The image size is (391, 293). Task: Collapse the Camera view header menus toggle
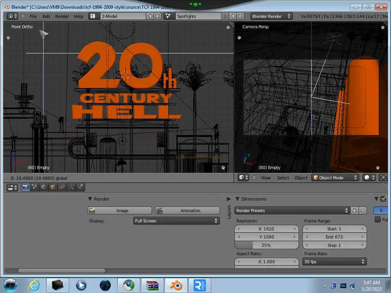pyautogui.click(x=254, y=178)
